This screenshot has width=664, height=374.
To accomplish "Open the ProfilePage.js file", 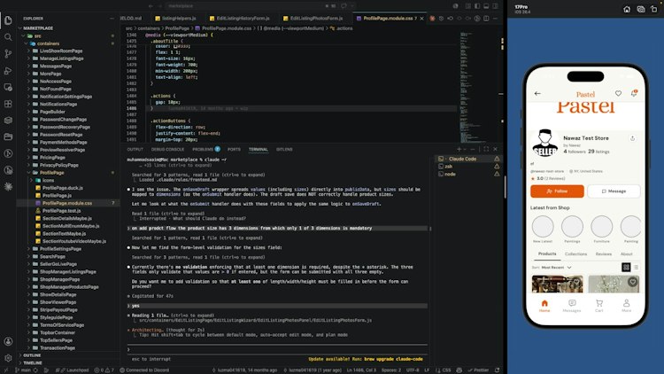I will click(x=57, y=196).
